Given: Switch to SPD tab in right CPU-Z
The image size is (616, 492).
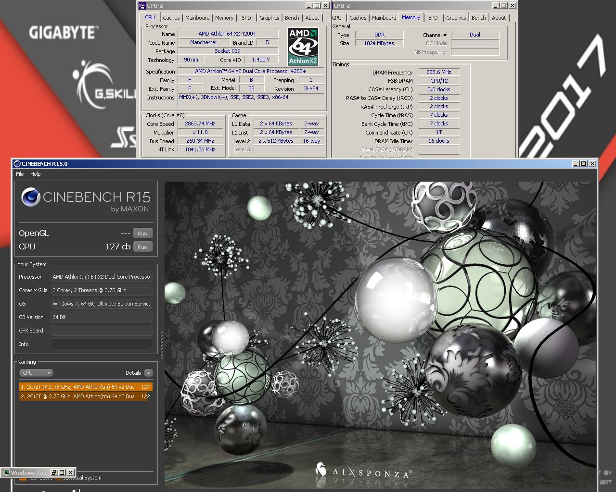Looking at the screenshot, I should [433, 18].
